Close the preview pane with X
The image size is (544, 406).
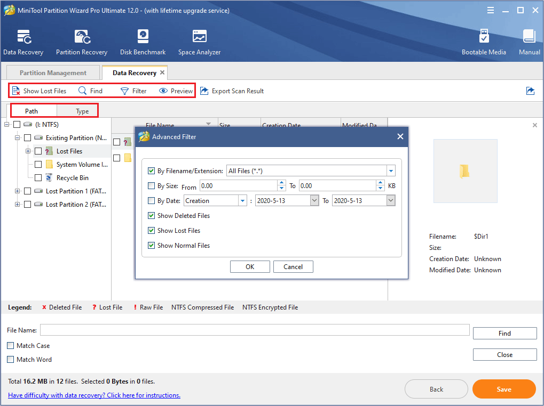(x=534, y=125)
